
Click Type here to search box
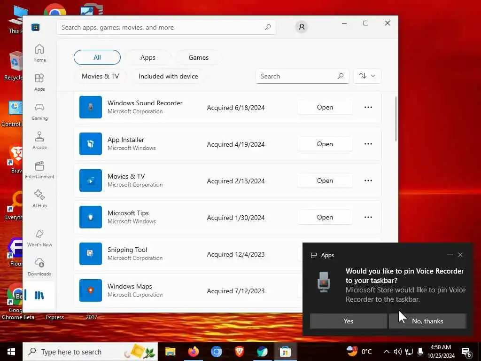tap(90, 352)
